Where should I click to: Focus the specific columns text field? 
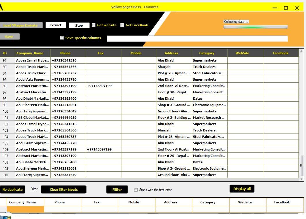tap(197, 38)
